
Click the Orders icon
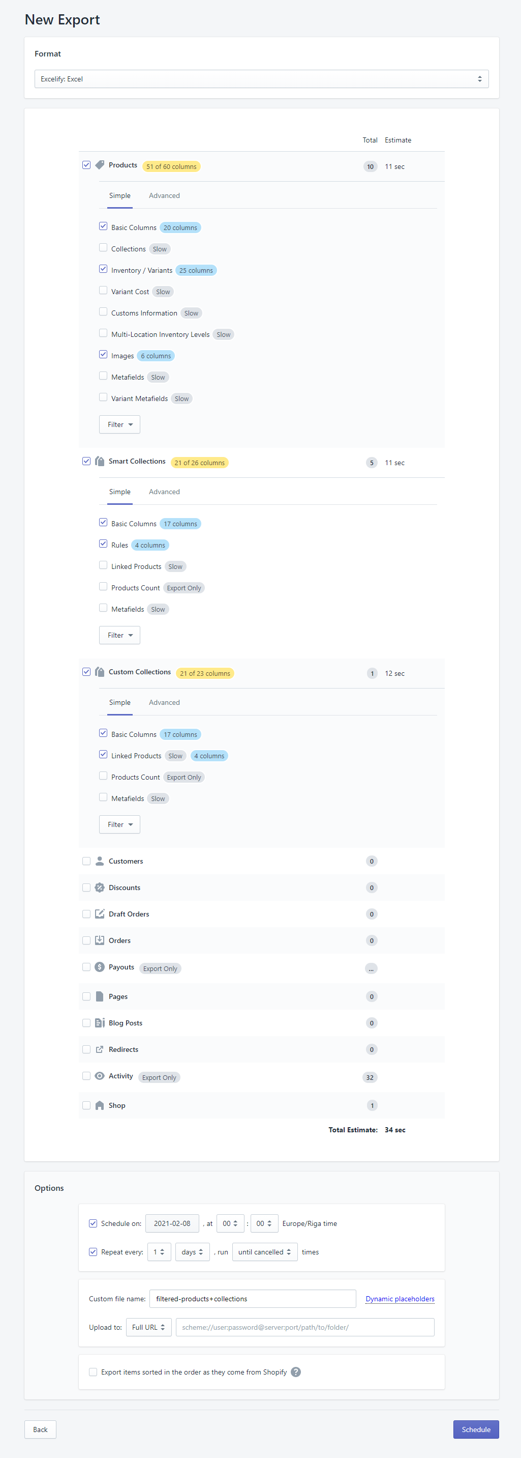(100, 940)
